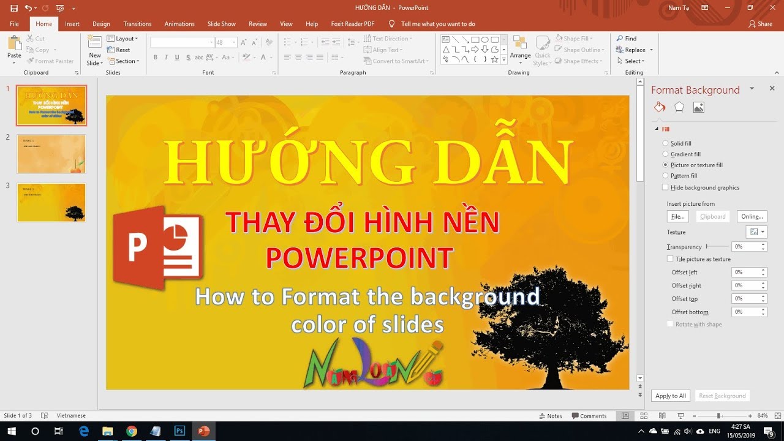This screenshot has width=784, height=441.
Task: Click the Transparency slider
Action: [717, 246]
